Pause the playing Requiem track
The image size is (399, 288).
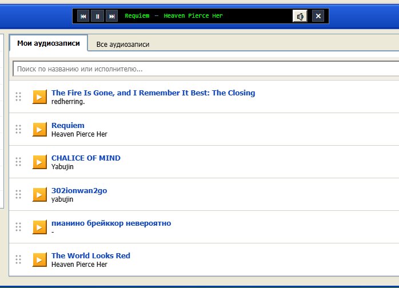pyautogui.click(x=97, y=16)
